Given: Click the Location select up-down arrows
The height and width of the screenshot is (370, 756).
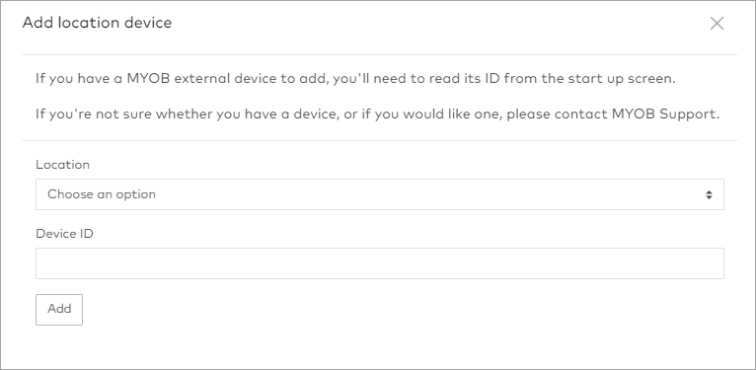Looking at the screenshot, I should (709, 194).
